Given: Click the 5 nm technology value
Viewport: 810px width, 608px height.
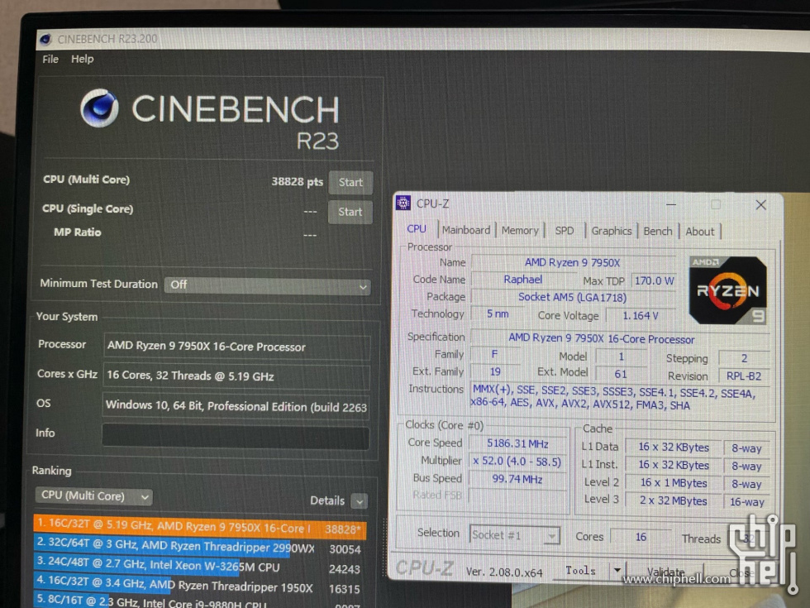Looking at the screenshot, I should [498, 314].
